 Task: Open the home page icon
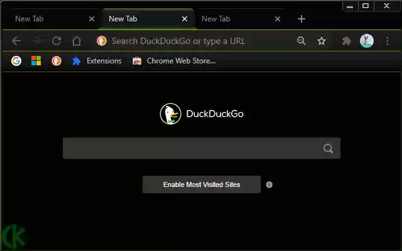pyautogui.click(x=77, y=41)
